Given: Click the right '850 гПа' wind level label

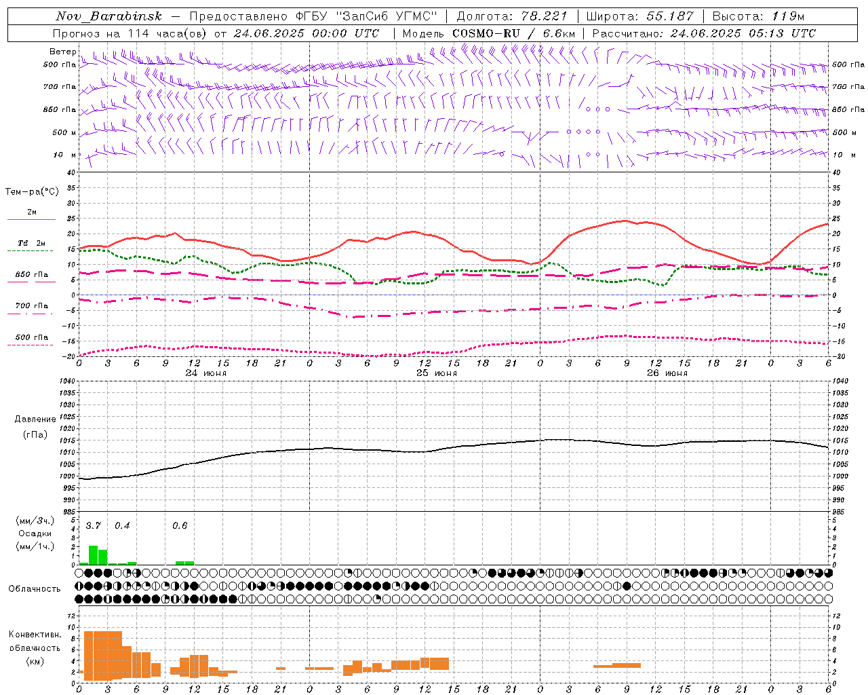Looking at the screenshot, I should 848,109.
